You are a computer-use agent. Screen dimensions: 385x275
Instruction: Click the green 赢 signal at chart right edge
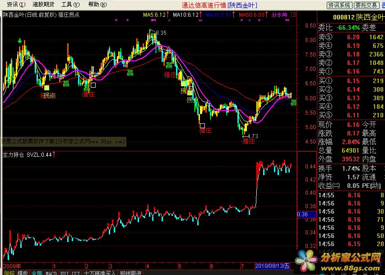point(294,103)
